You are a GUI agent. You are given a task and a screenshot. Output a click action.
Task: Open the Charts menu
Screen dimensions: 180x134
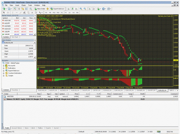pyautogui.click(x=24, y=5)
